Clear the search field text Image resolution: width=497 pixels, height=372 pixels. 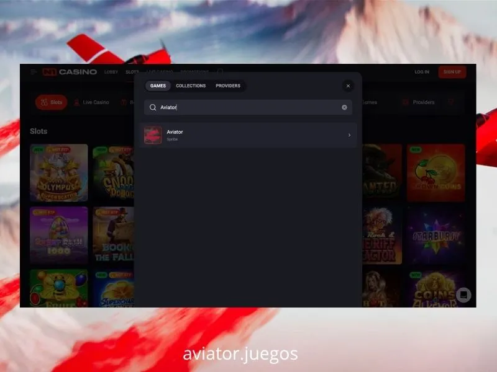[x=344, y=107]
